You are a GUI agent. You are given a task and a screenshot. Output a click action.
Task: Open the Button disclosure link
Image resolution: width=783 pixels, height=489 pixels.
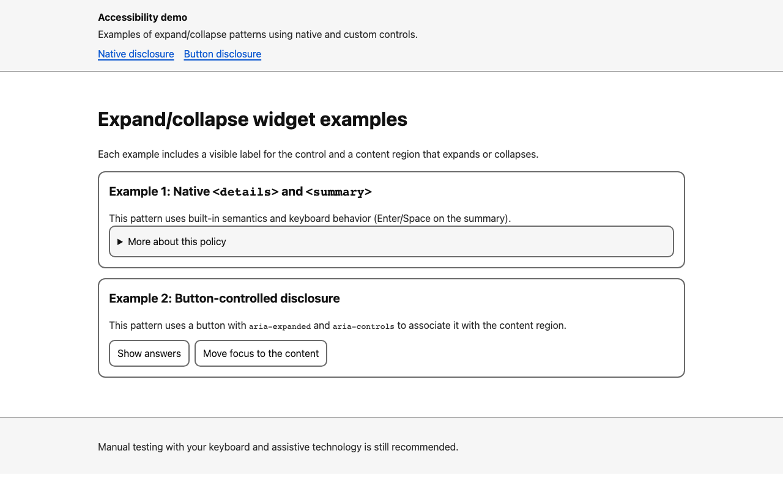pyautogui.click(x=222, y=54)
